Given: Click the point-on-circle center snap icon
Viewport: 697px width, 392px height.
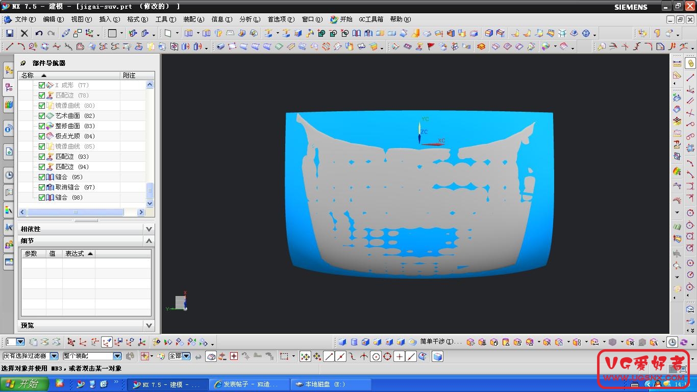Looking at the screenshot, I should 376,356.
